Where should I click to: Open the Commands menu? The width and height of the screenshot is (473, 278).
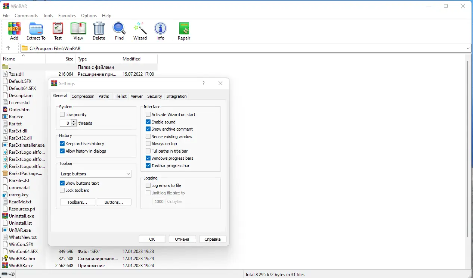tap(26, 16)
